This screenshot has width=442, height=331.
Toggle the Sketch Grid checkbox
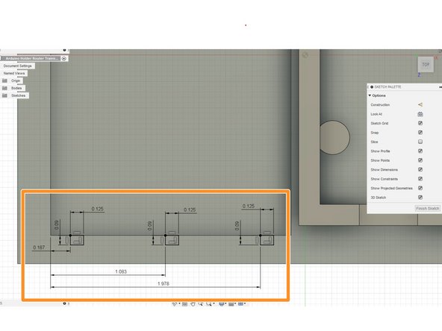click(x=420, y=123)
